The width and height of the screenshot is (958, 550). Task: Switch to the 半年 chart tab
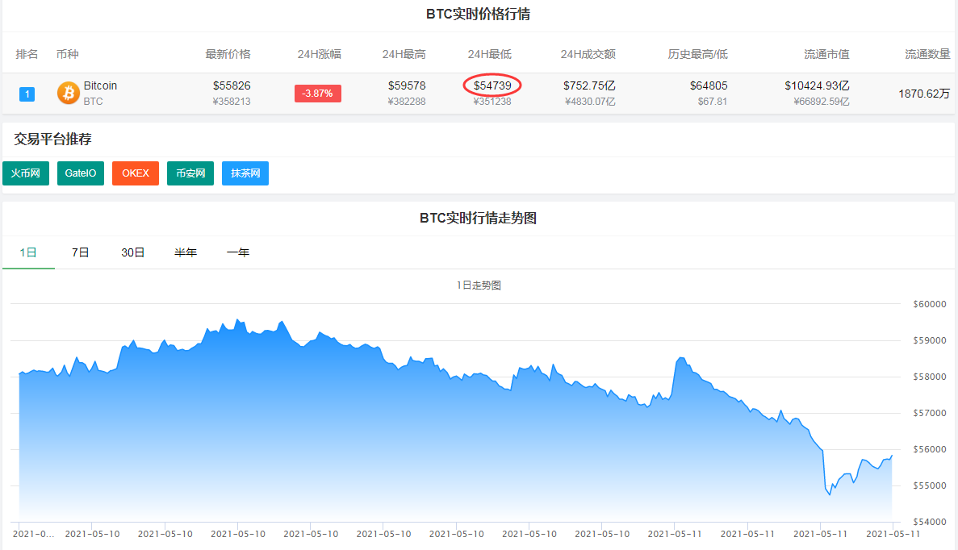(186, 252)
